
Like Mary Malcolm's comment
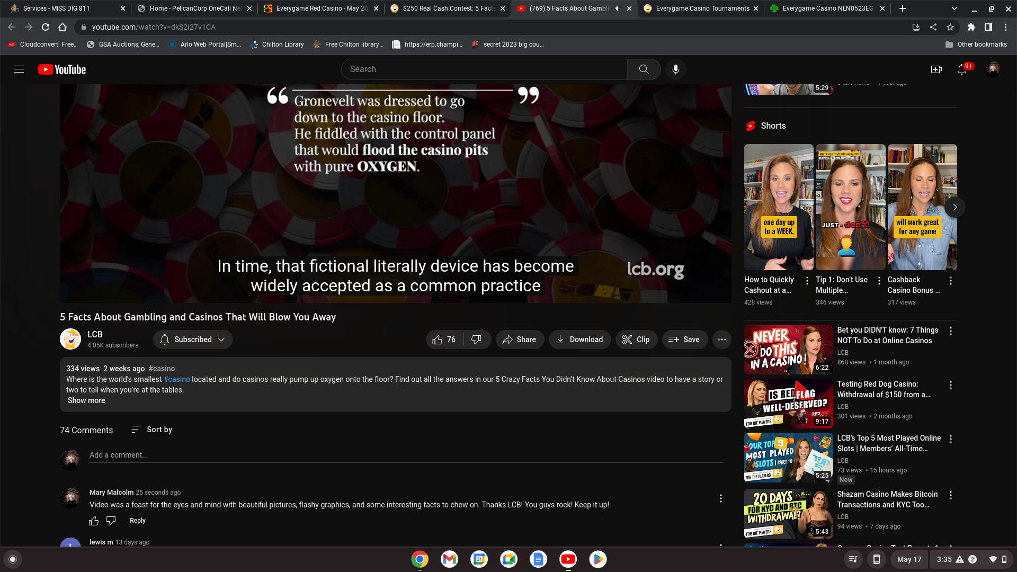click(94, 521)
